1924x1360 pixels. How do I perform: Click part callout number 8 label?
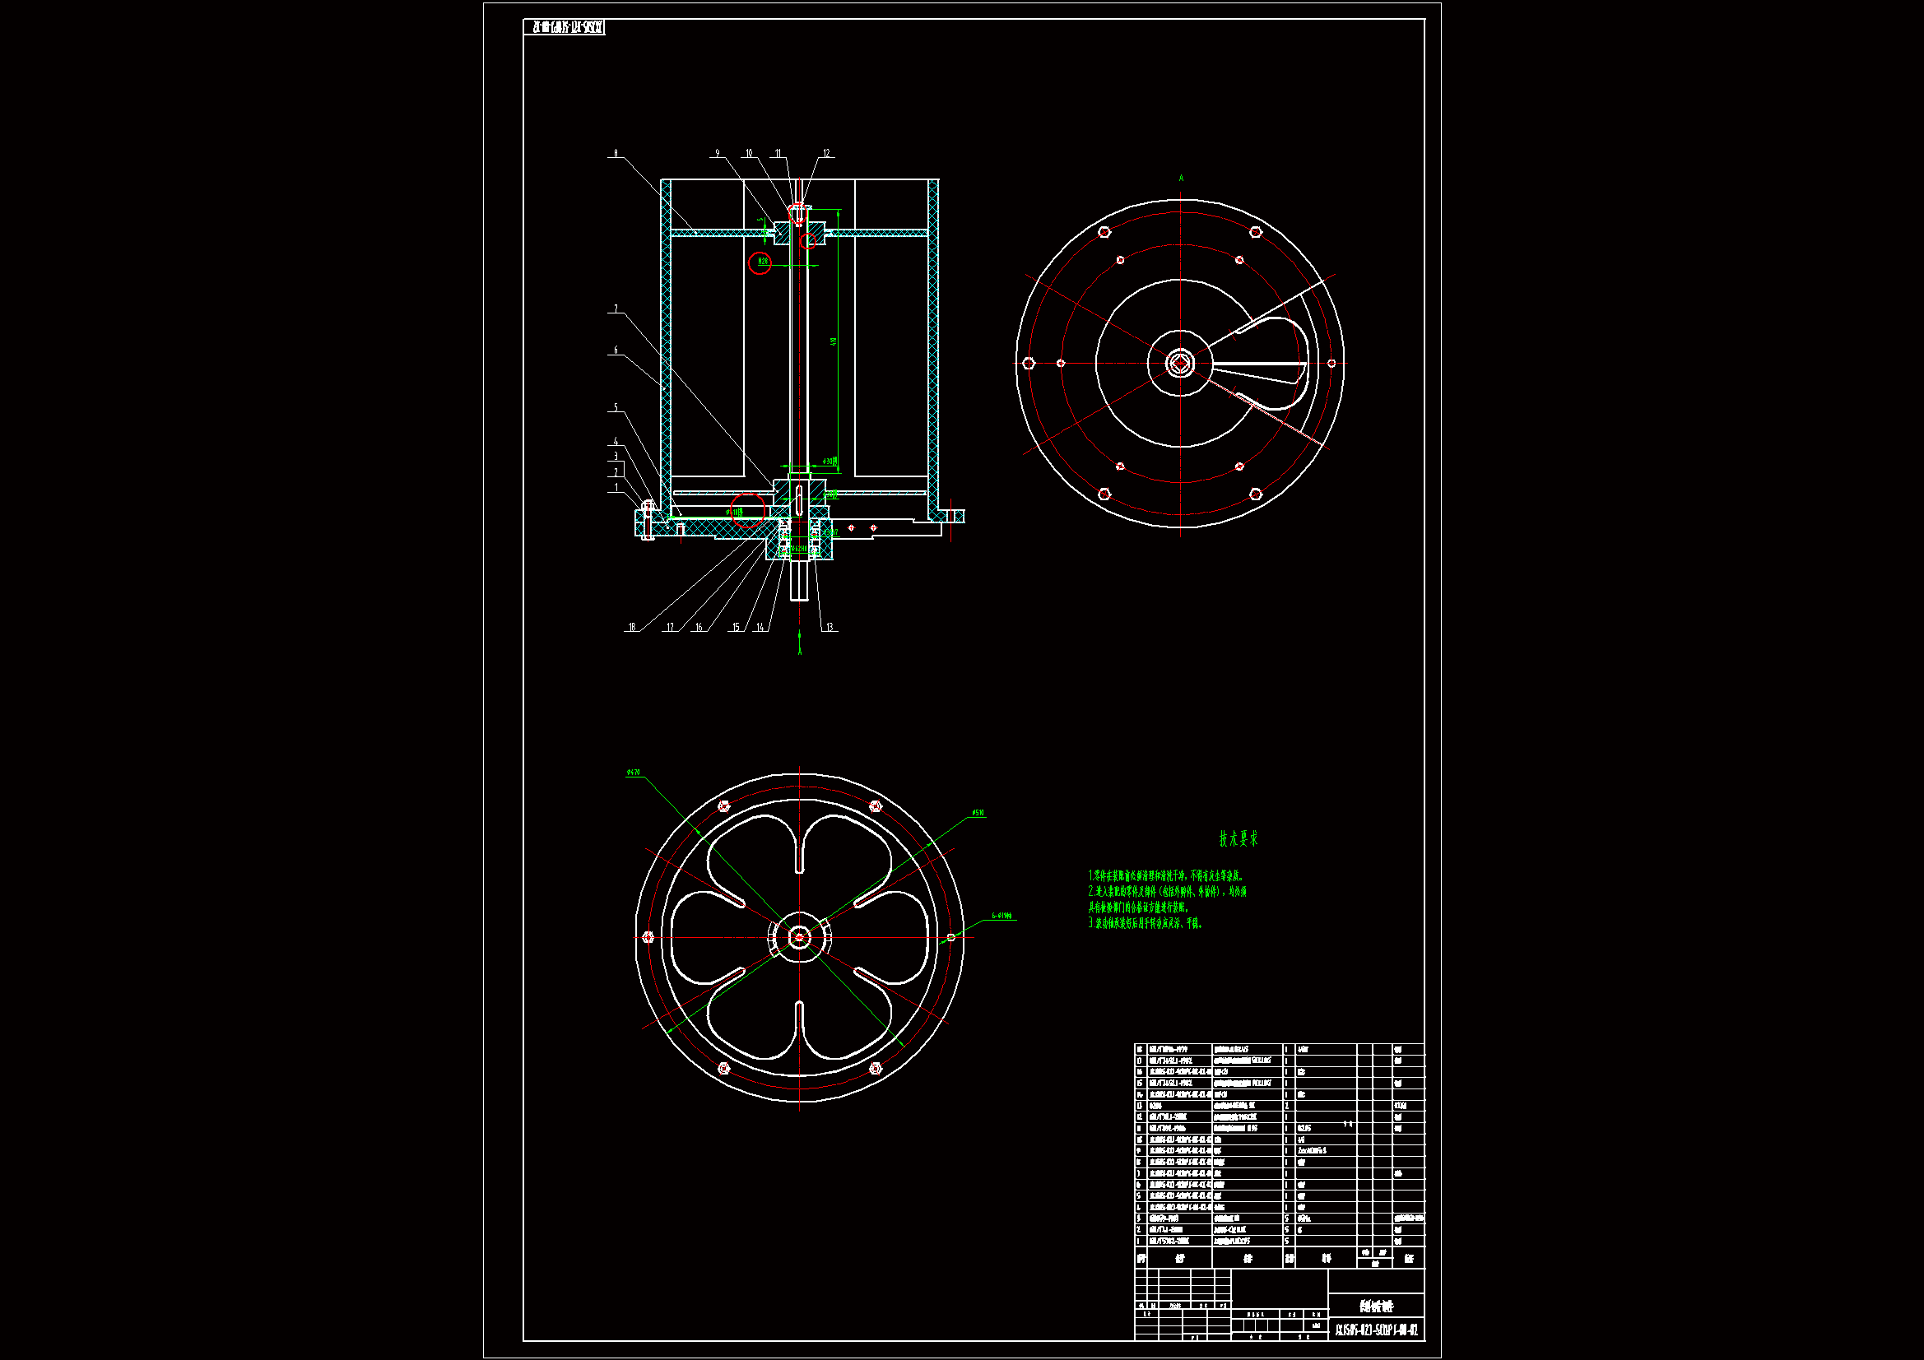pyautogui.click(x=616, y=153)
